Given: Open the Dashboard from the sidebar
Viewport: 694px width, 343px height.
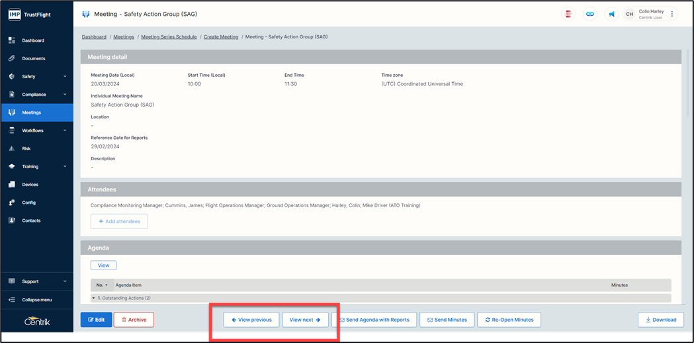Looking at the screenshot, I should tap(33, 40).
